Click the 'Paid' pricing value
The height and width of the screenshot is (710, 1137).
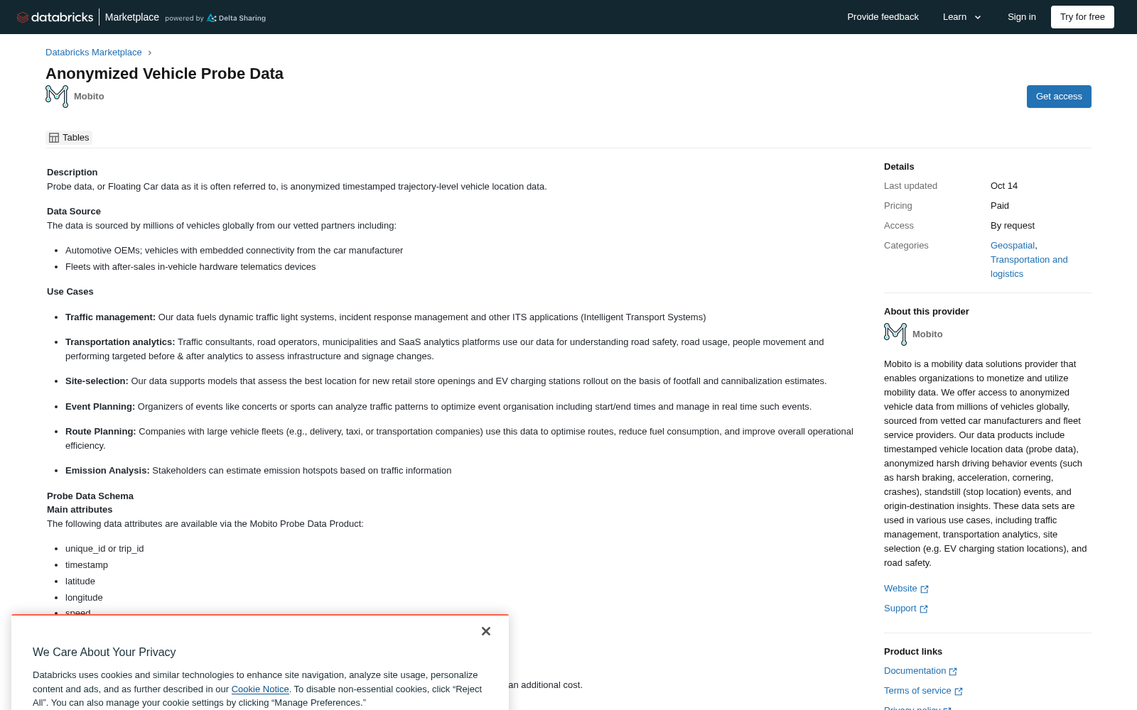coord(1000,206)
